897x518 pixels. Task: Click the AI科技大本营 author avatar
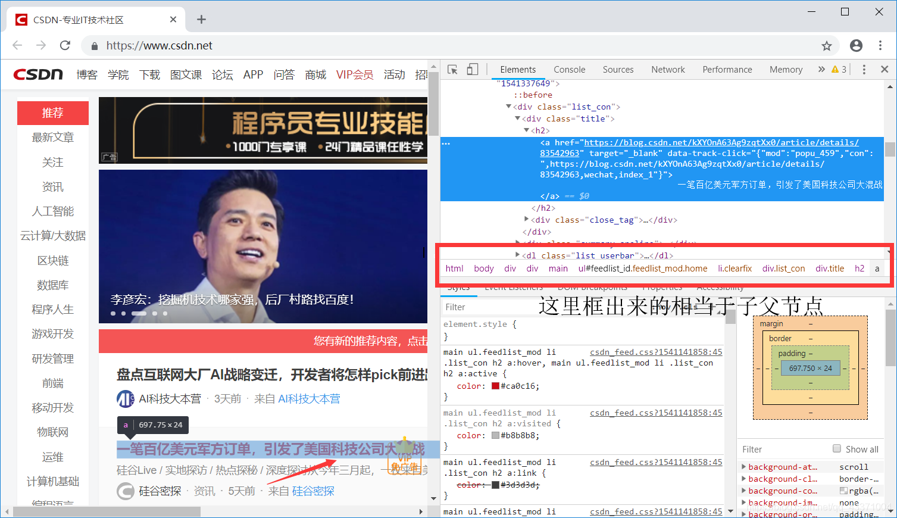pos(126,399)
